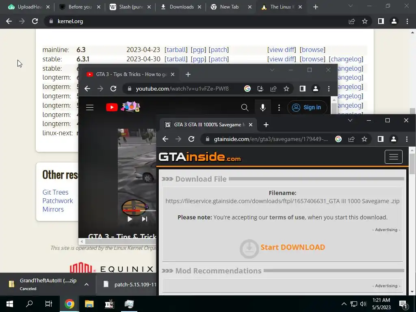Show hidden system tray icons

[x=344, y=304]
